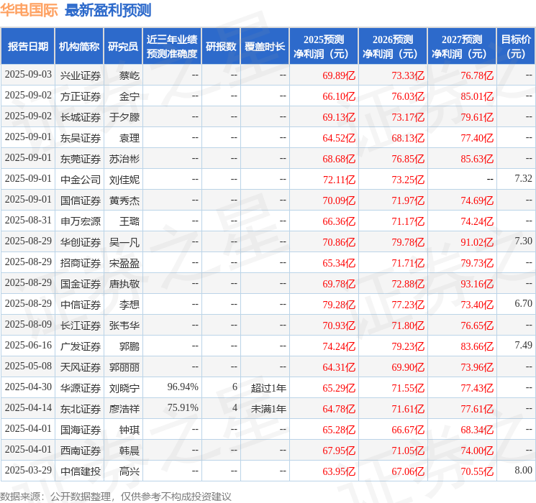This screenshot has width=536, height=503.
Task: Click researcher 郭丽丽 cell
Action: click(x=124, y=367)
